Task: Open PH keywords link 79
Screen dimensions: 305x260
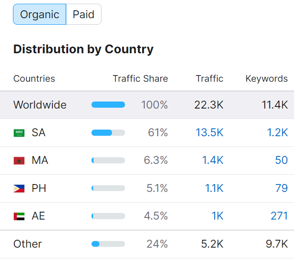Action: (x=282, y=188)
